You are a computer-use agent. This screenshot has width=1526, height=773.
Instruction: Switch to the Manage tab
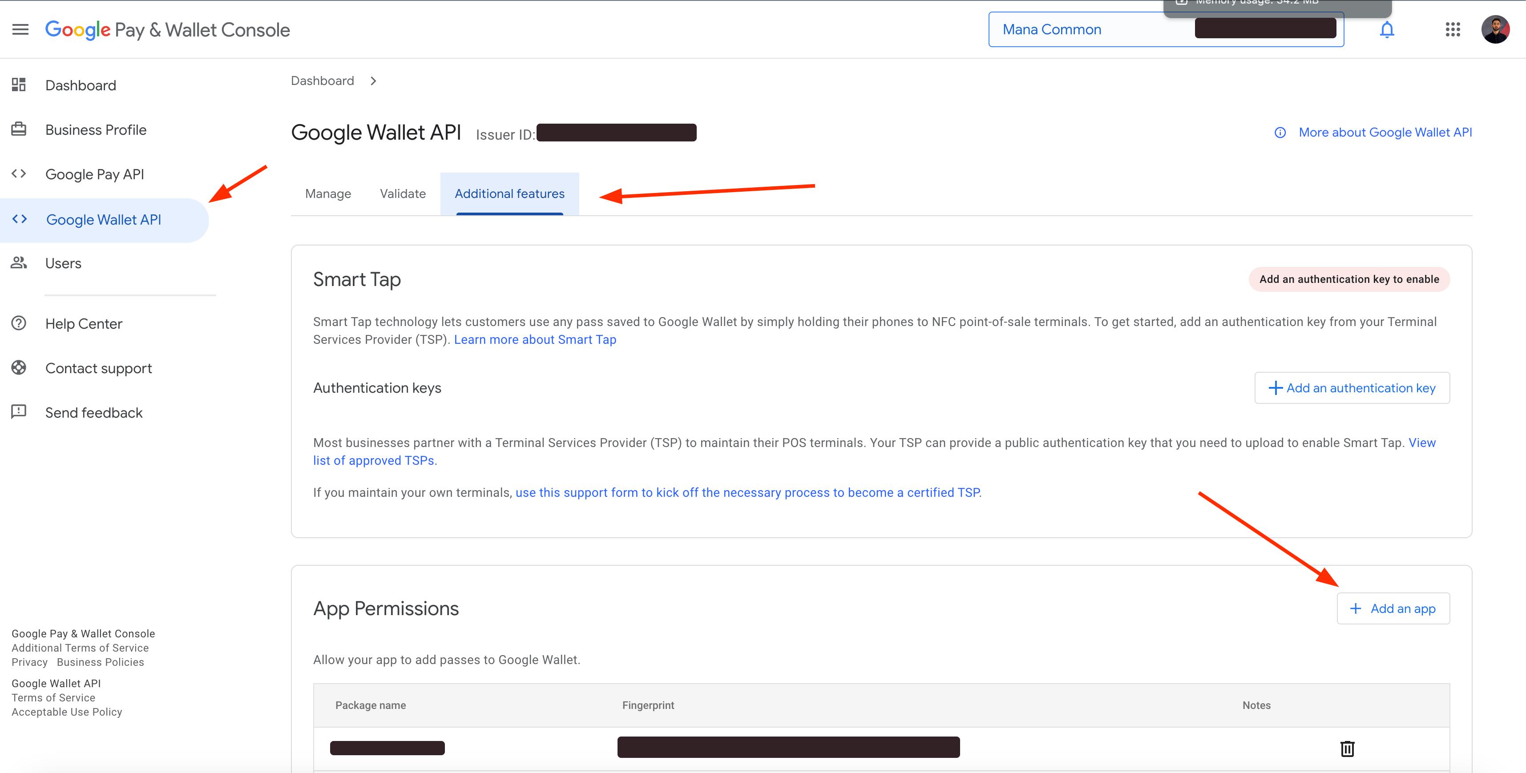tap(327, 193)
